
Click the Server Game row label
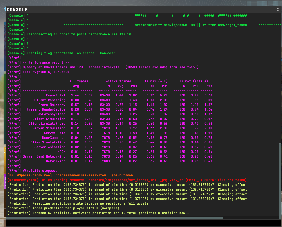[55, 133]
